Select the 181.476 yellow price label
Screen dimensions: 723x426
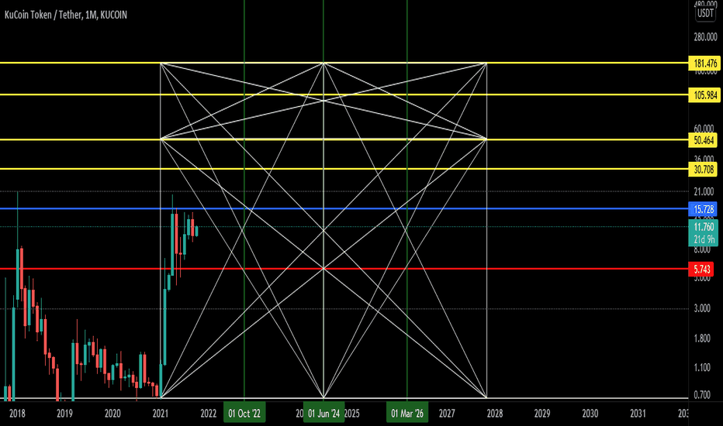pos(705,63)
